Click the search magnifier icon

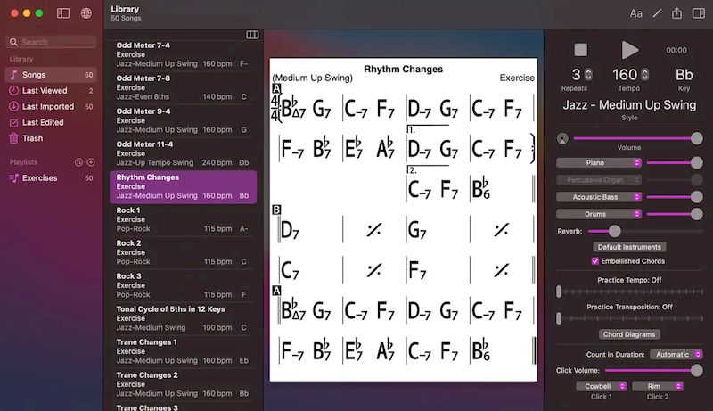pos(13,42)
